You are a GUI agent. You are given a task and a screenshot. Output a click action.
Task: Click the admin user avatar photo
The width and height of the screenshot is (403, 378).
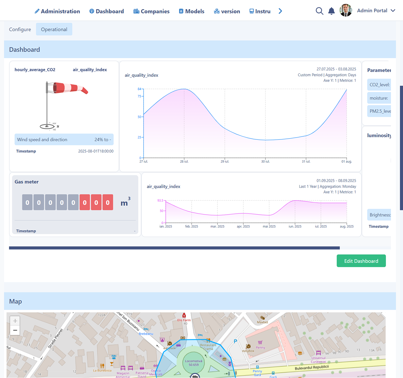pyautogui.click(x=346, y=10)
